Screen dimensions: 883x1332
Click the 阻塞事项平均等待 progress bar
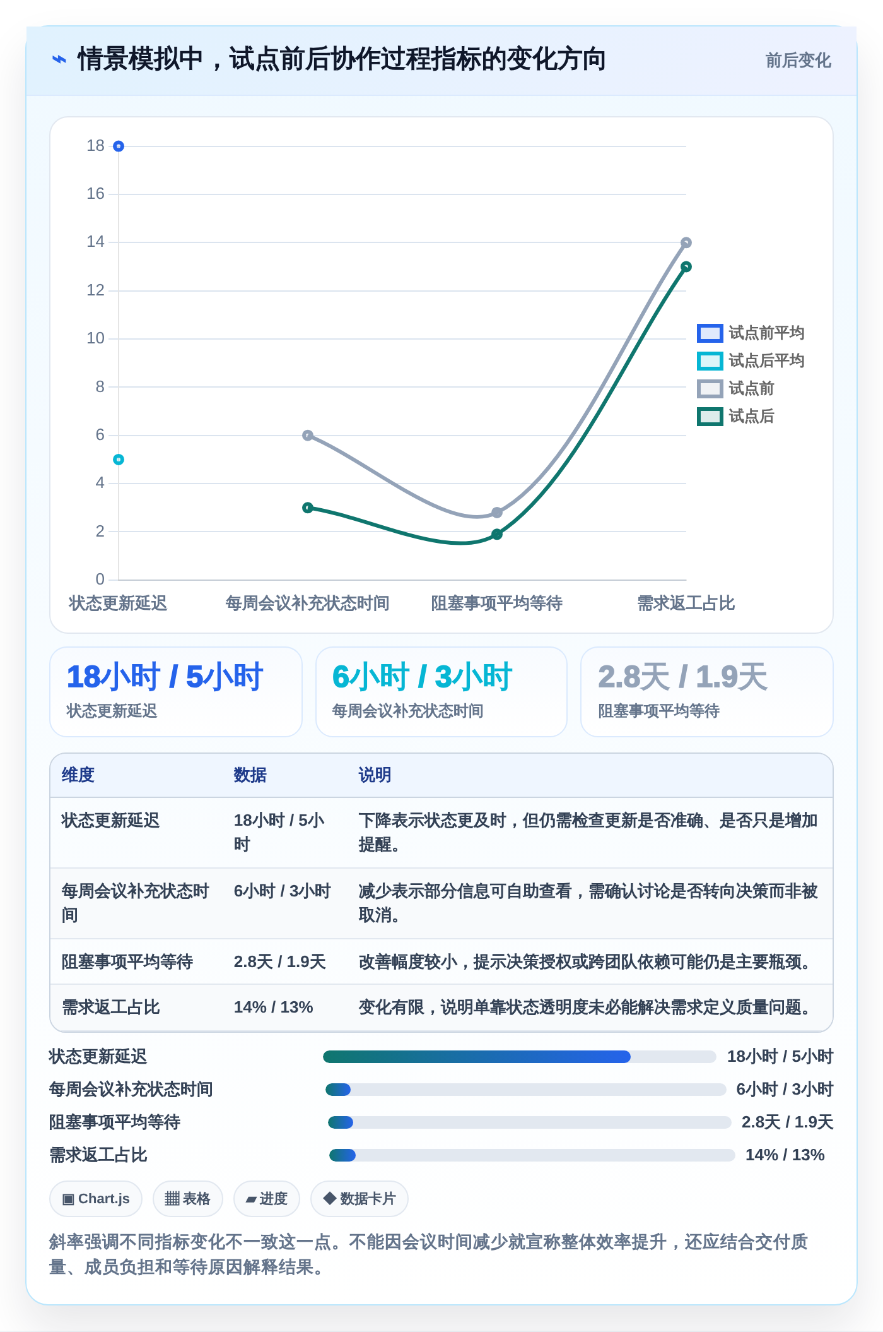pyautogui.click(x=530, y=1122)
